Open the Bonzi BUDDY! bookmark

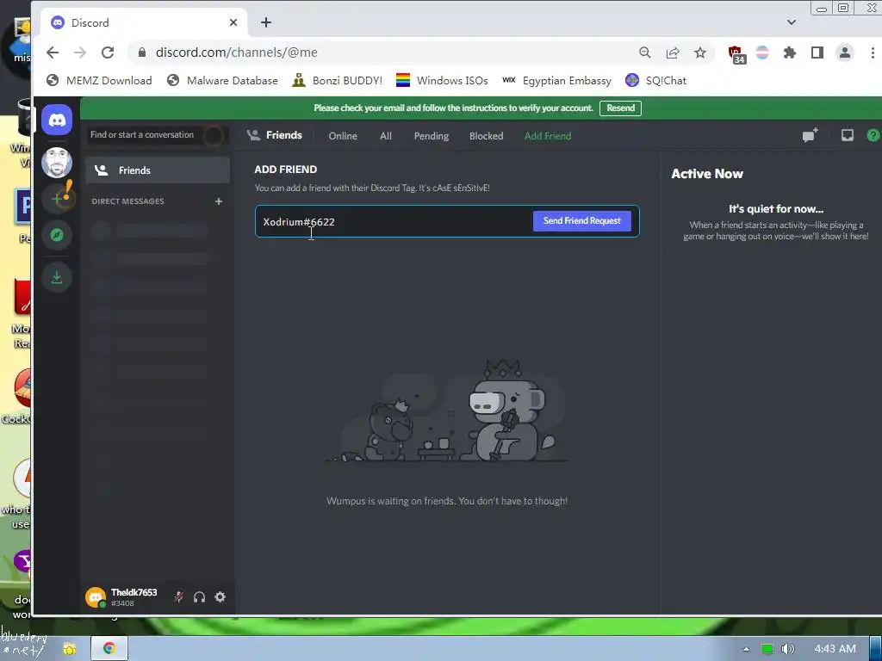(x=338, y=80)
